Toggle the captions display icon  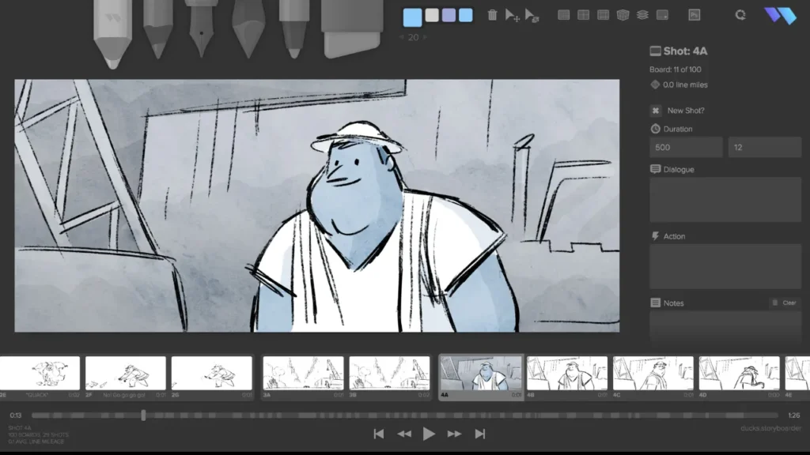(x=663, y=14)
